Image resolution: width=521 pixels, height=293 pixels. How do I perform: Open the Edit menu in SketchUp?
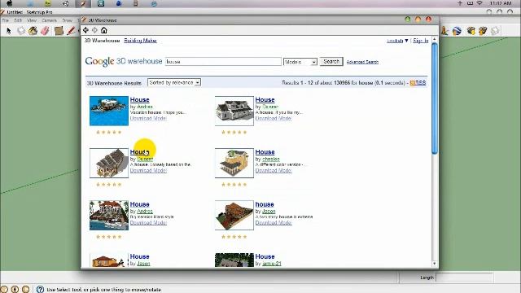pyautogui.click(x=18, y=20)
